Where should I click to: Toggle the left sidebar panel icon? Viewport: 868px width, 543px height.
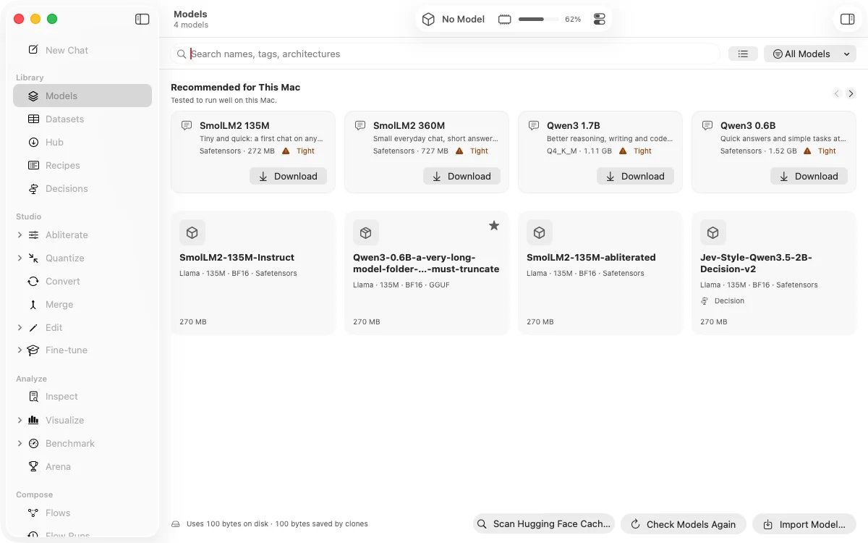(x=142, y=20)
